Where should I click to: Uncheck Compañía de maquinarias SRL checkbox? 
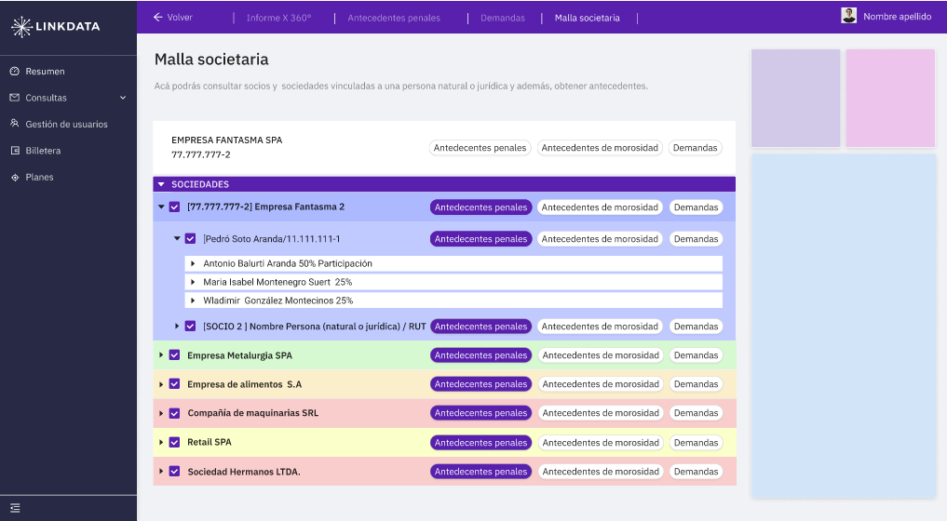(x=174, y=413)
